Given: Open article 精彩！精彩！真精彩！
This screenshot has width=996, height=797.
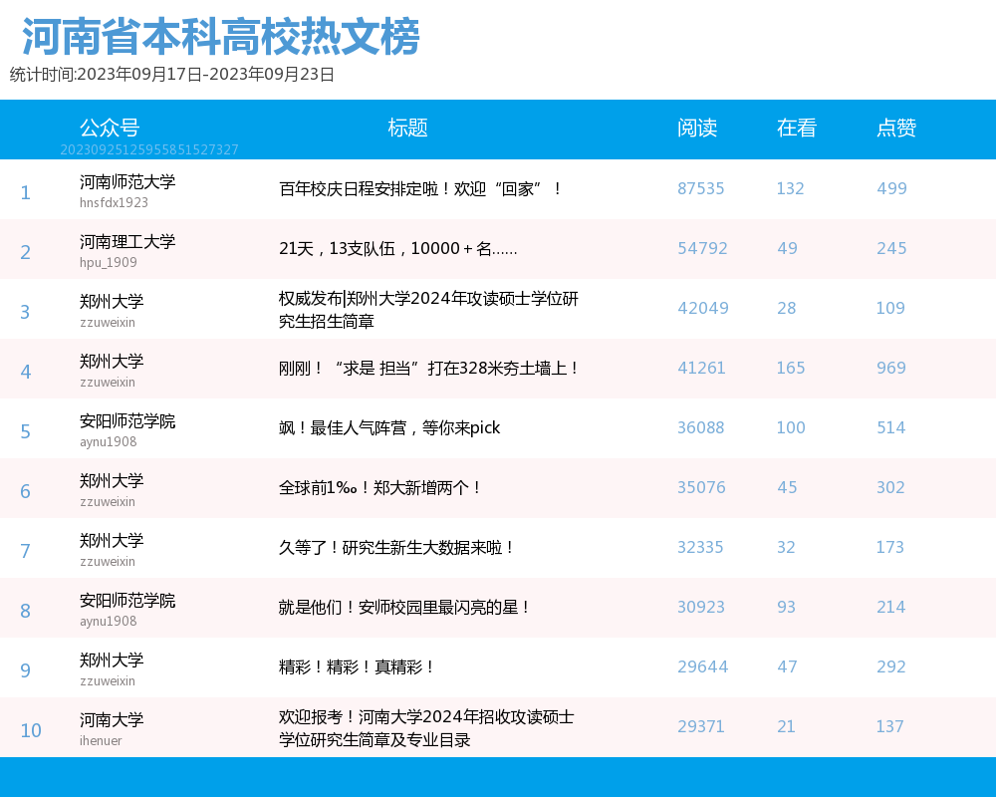Looking at the screenshot, I should click(357, 666).
